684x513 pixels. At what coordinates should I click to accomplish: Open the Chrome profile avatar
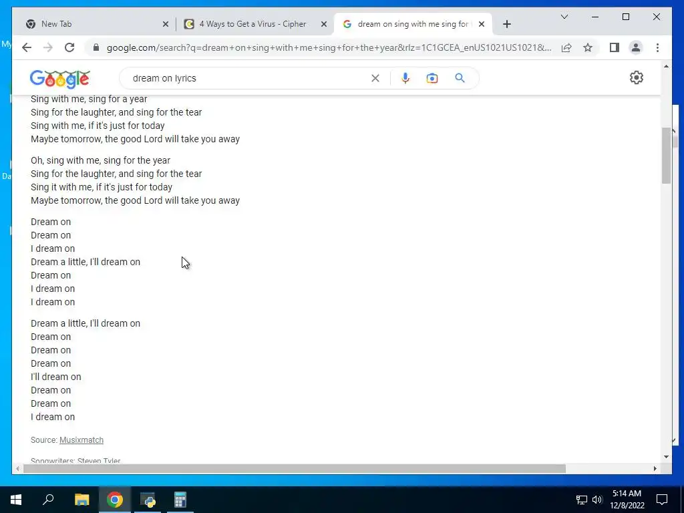(636, 47)
